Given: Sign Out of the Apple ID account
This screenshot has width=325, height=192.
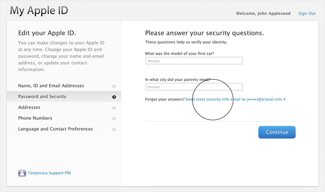Looking at the screenshot, I should (x=307, y=13).
